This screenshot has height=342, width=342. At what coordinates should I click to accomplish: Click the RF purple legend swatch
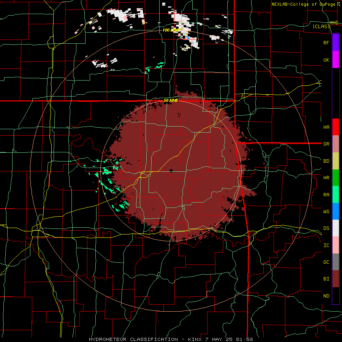coord(336,43)
